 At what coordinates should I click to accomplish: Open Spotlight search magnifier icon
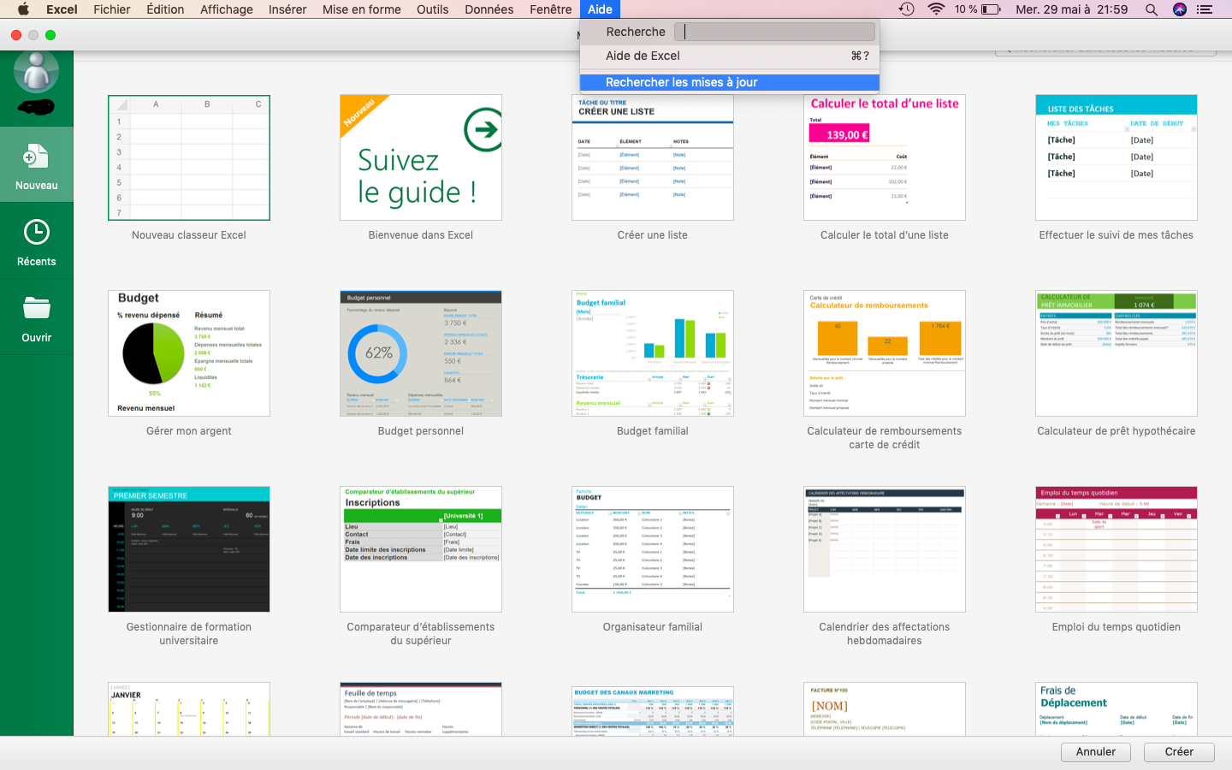click(x=1152, y=9)
